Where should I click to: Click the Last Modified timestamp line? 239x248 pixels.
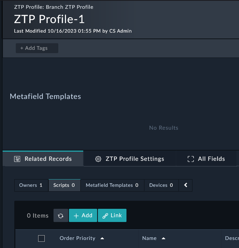(73, 31)
